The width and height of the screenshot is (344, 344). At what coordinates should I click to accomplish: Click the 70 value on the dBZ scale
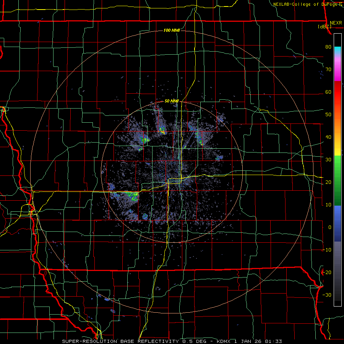pos(328,70)
